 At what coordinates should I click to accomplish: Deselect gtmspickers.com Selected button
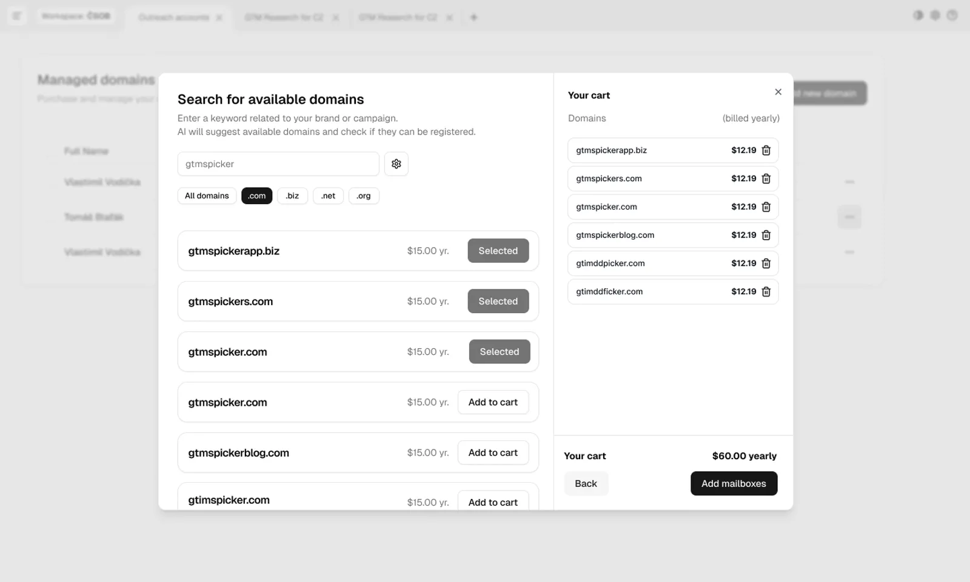(x=498, y=301)
